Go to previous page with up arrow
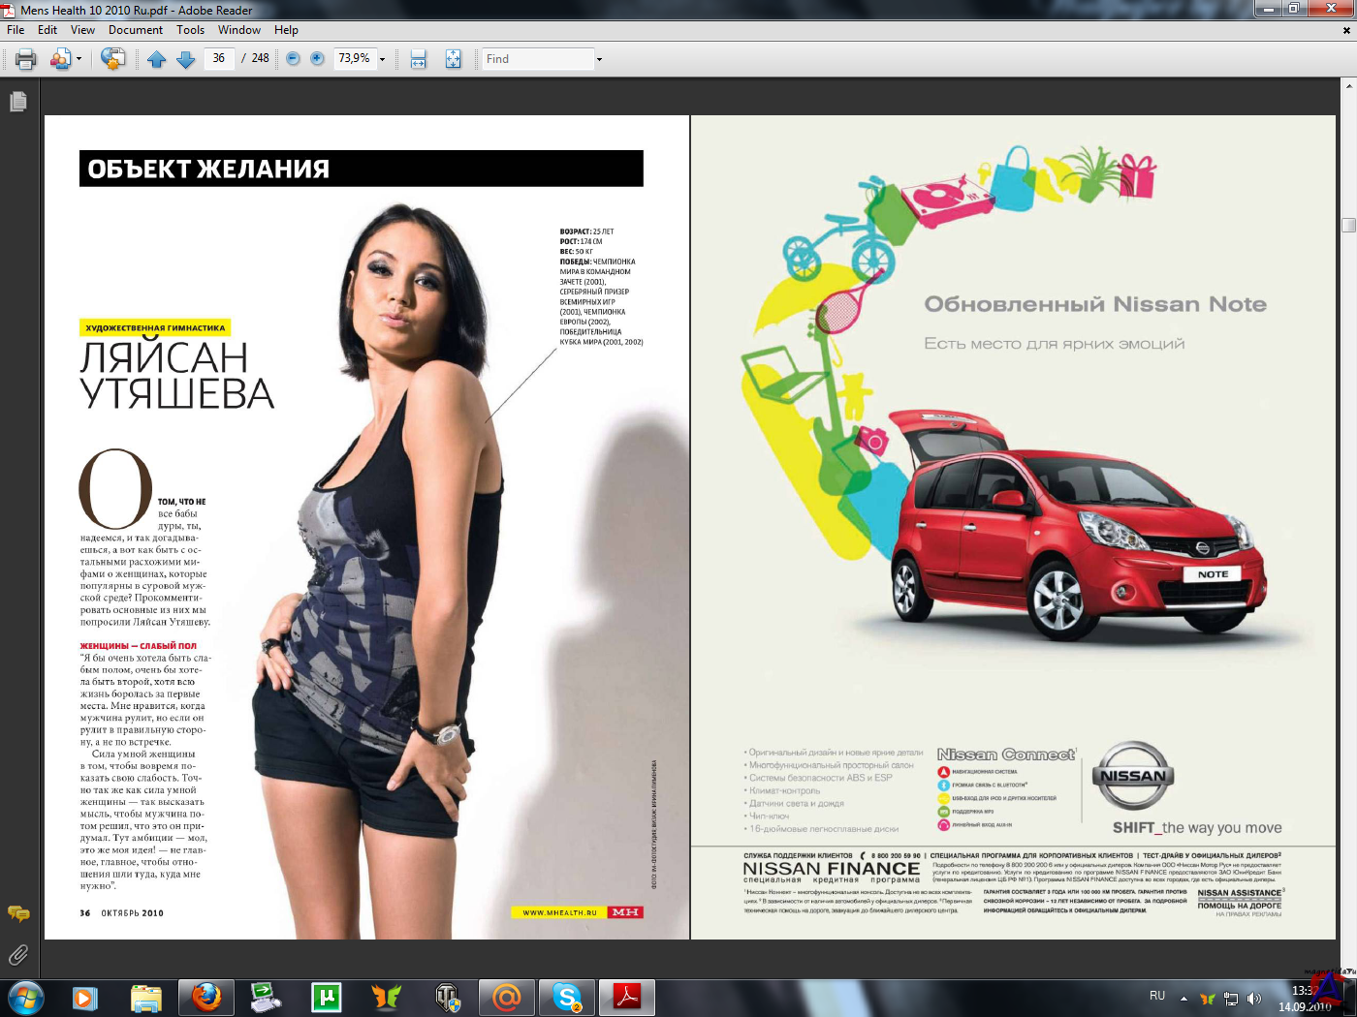1357x1017 pixels. (x=157, y=59)
